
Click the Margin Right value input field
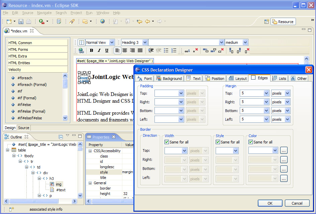252,102
